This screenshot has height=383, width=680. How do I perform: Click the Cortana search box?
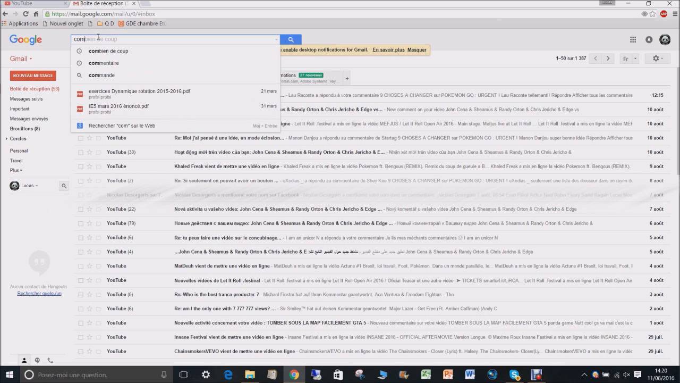[x=96, y=374]
